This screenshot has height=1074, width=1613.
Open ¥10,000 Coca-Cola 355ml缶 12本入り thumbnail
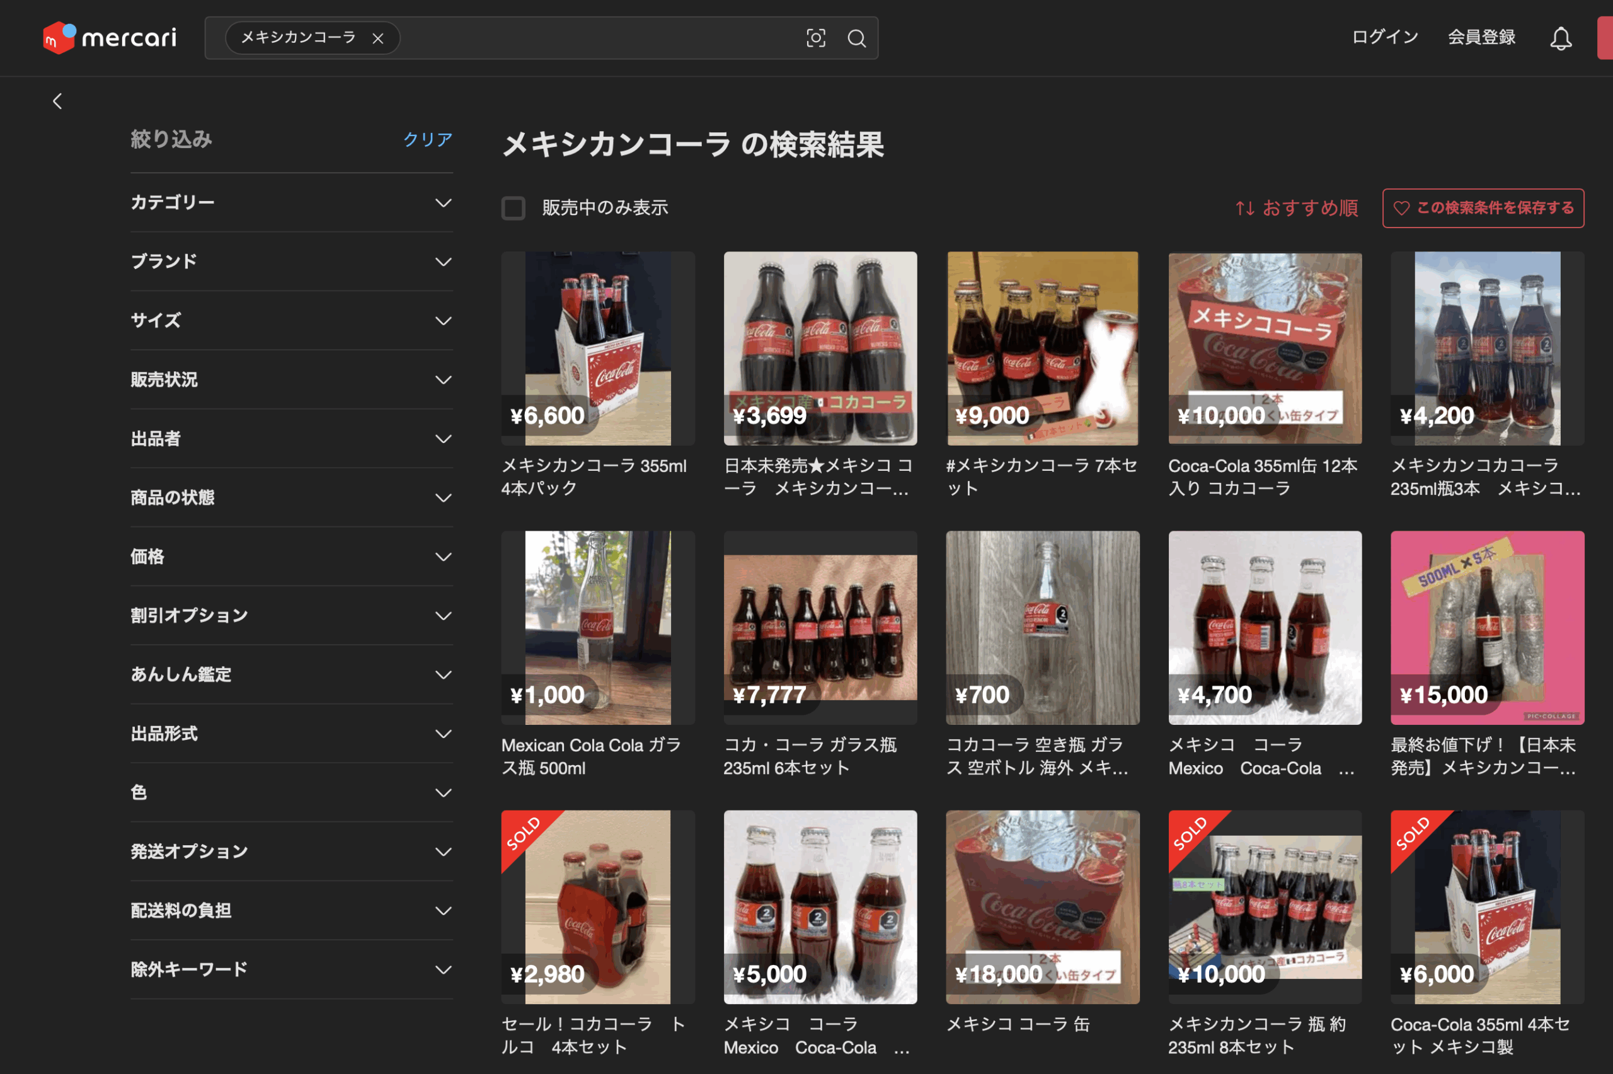coord(1265,348)
